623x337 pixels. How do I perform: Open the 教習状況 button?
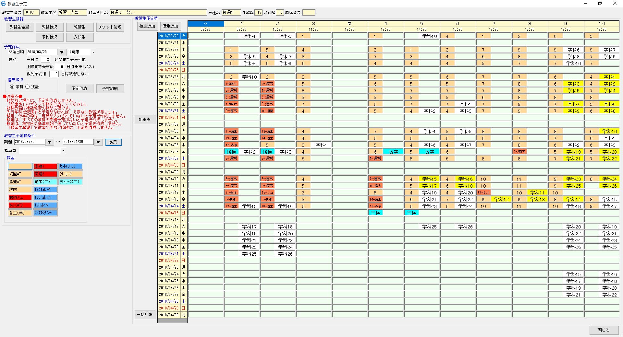click(50, 27)
